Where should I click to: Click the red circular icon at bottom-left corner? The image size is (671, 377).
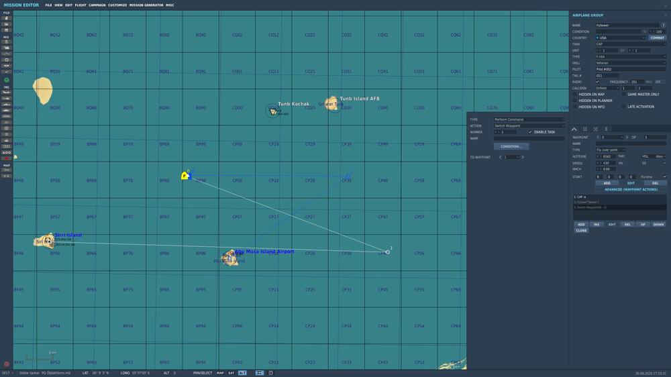click(x=7, y=364)
